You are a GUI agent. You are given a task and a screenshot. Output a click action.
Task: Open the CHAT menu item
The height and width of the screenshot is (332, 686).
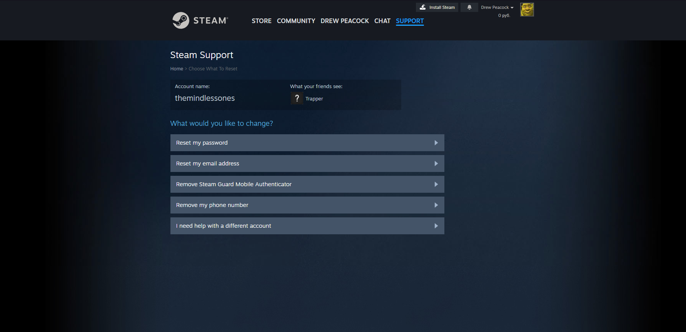(382, 21)
